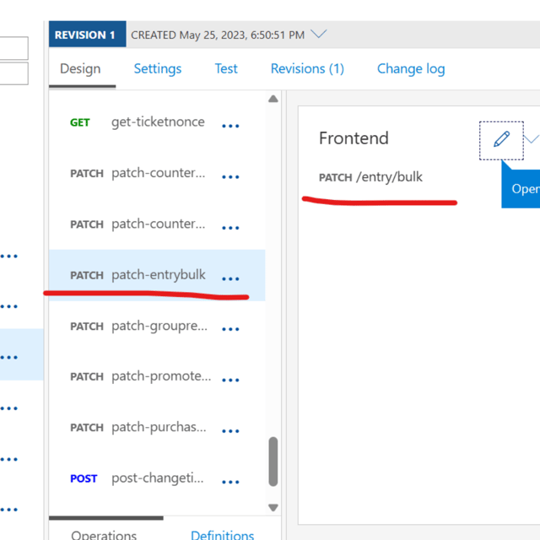Select the Definitions tab at bottom

coord(222,534)
